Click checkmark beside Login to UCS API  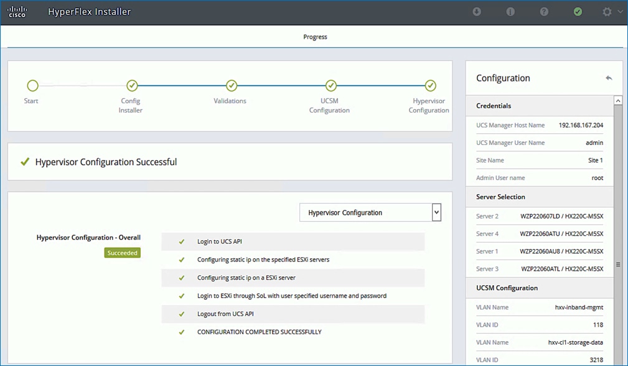click(x=182, y=242)
